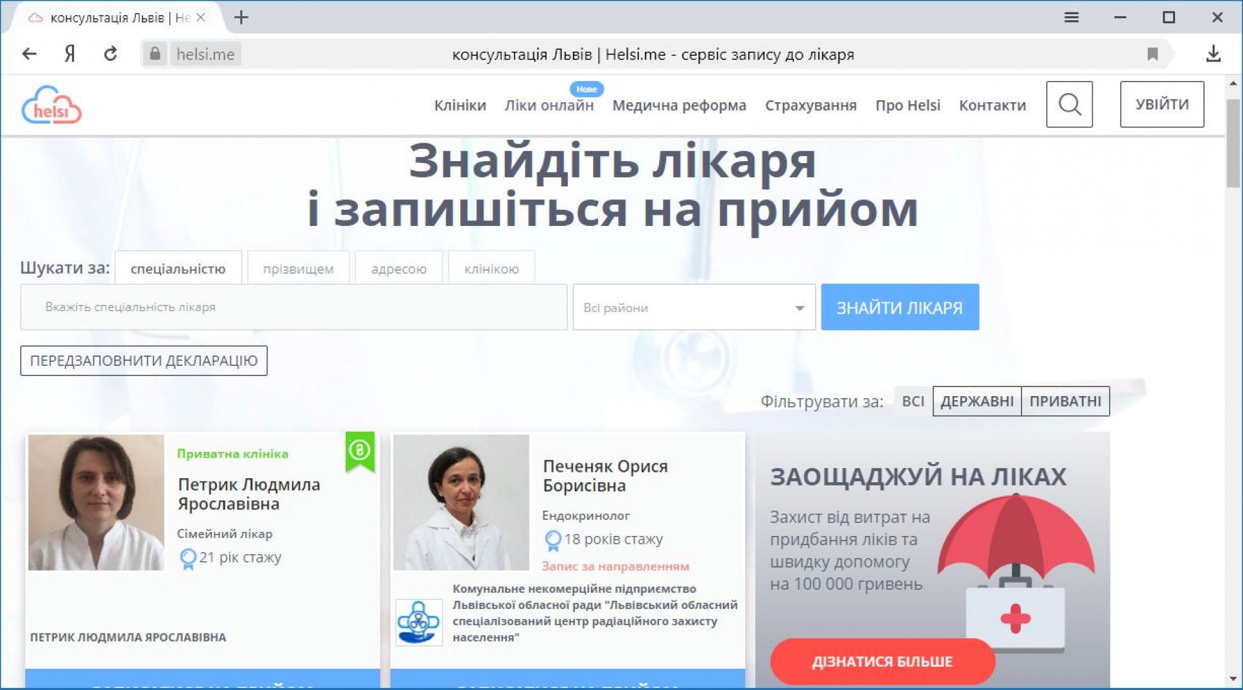1243x690 pixels.
Task: Click the Yandex 'Я' home icon
Action: (x=70, y=54)
